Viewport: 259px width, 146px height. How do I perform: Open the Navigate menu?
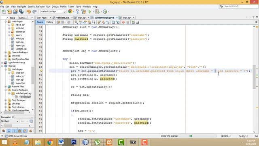(x=21, y=6)
